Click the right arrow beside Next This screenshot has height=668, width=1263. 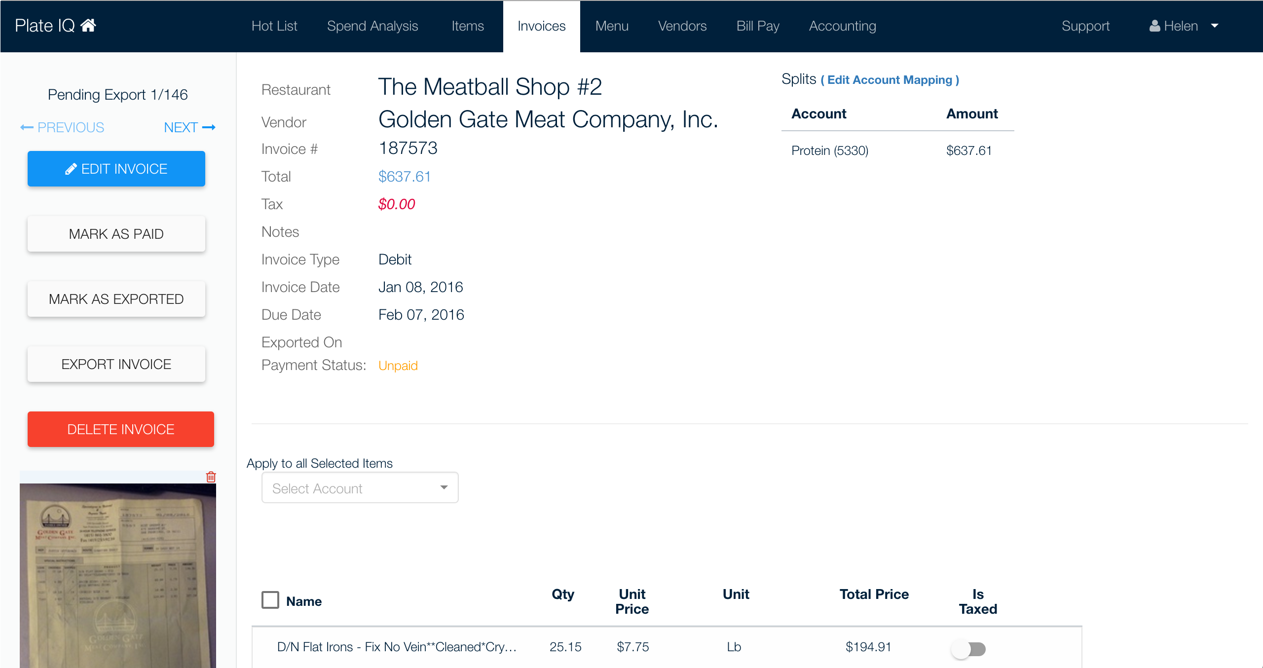pos(209,128)
